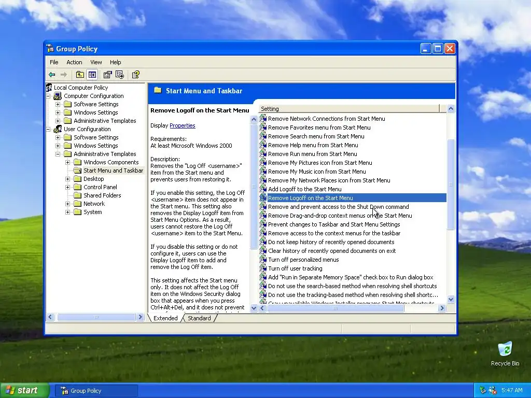Viewport: 531px width, 398px height.
Task: Select Remove Network Connections from Start Menu
Action: 327,119
